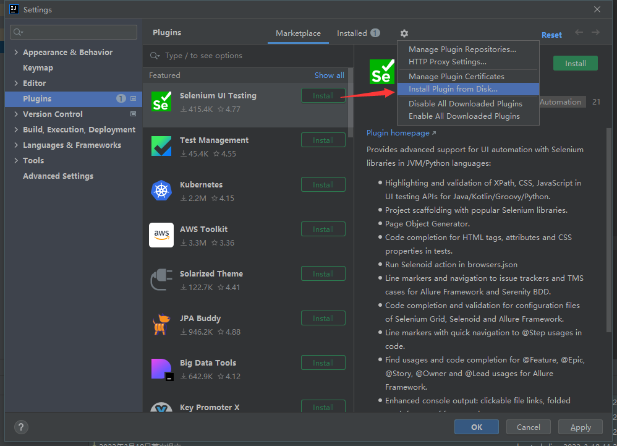The image size is (617, 446).
Task: Click the IntelliJ logo in title bar
Action: pyautogui.click(x=14, y=9)
